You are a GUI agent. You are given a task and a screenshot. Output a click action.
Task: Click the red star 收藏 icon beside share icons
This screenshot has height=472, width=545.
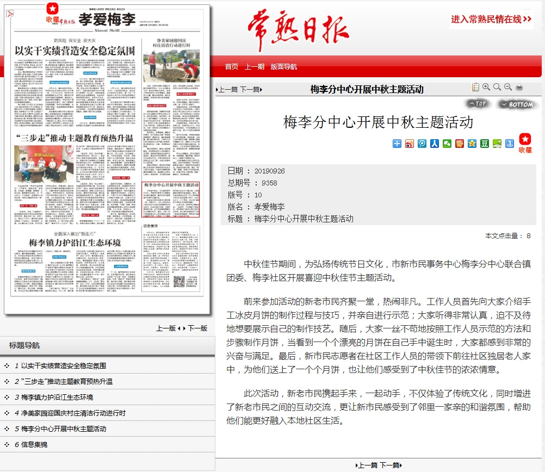(x=525, y=143)
